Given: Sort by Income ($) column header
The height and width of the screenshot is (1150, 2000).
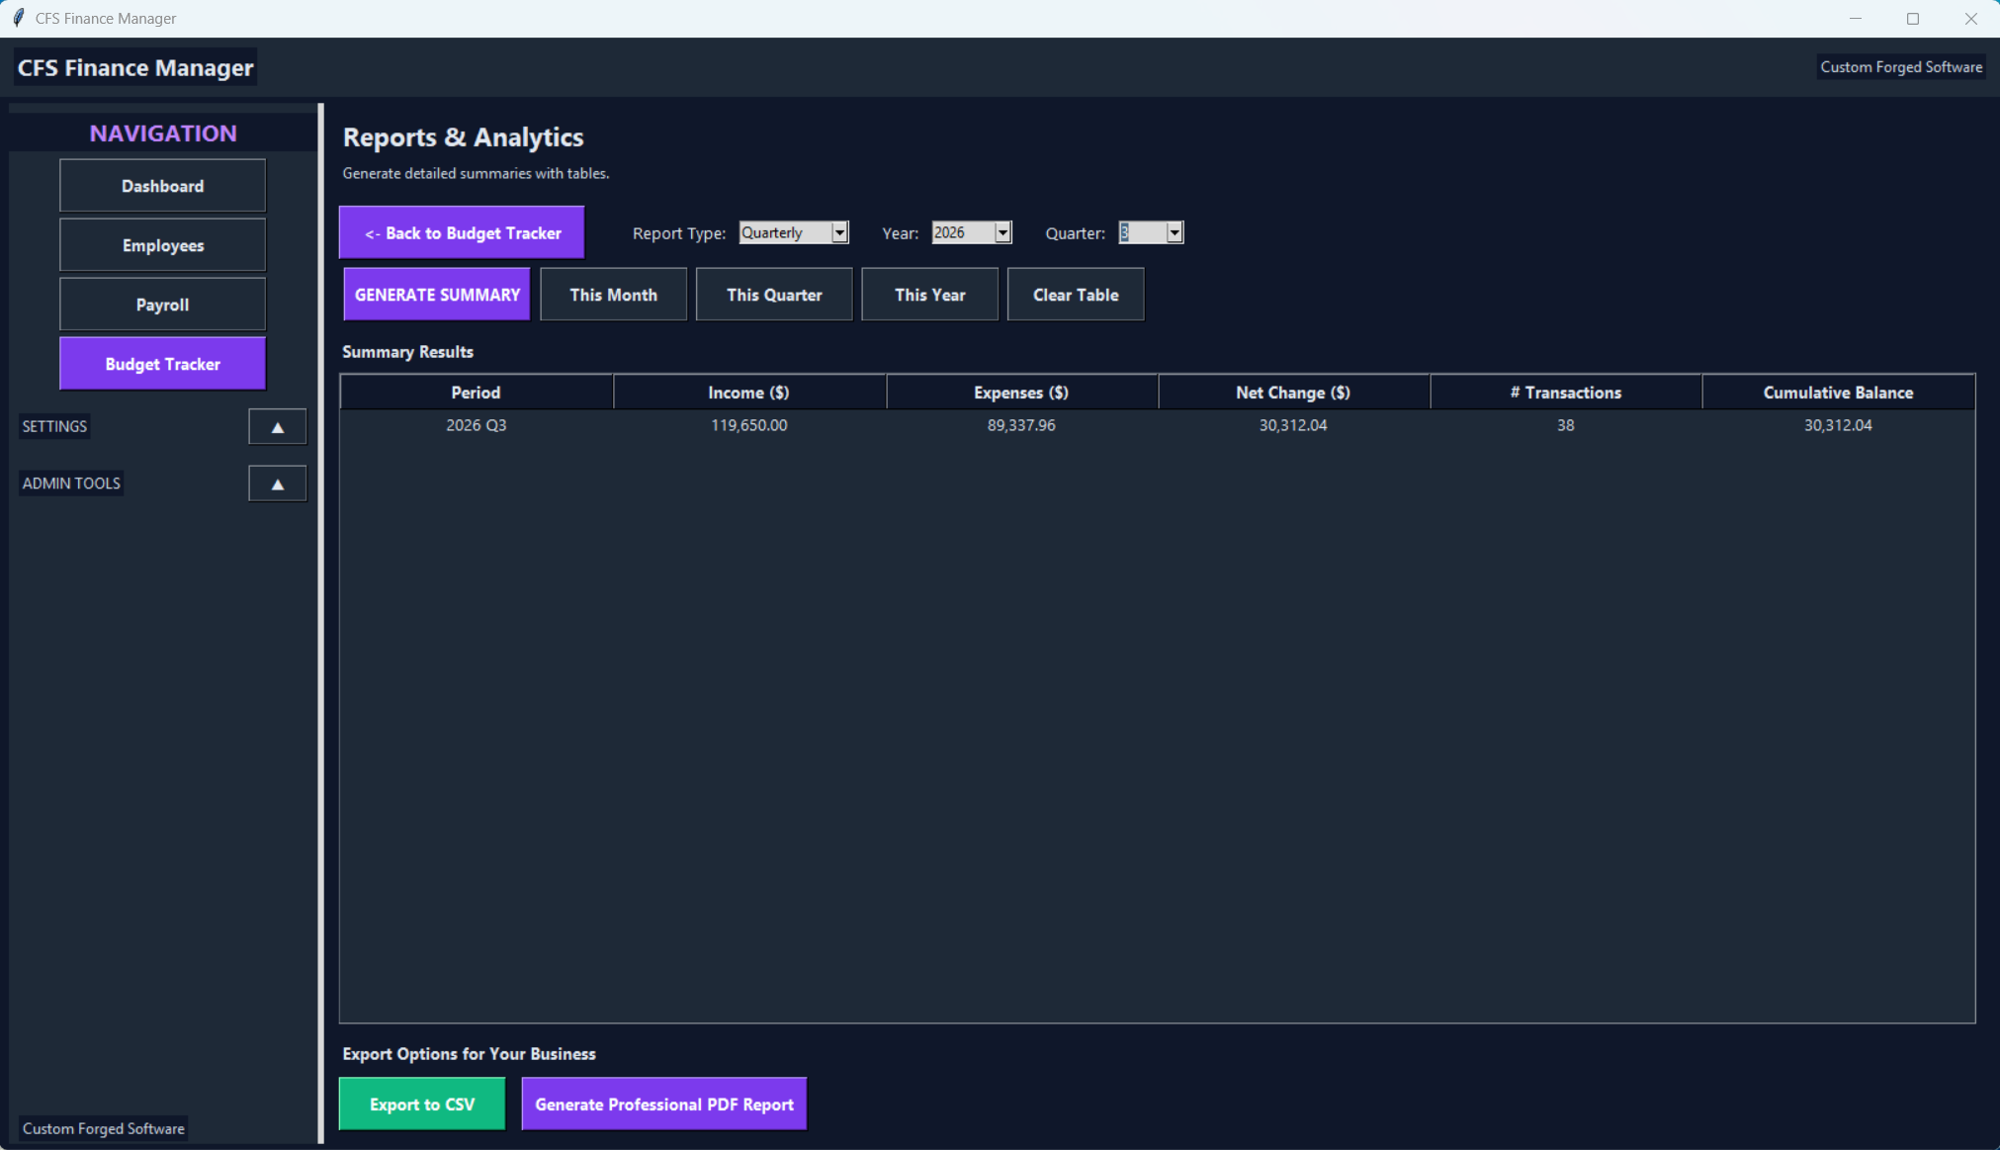Looking at the screenshot, I should click(749, 393).
